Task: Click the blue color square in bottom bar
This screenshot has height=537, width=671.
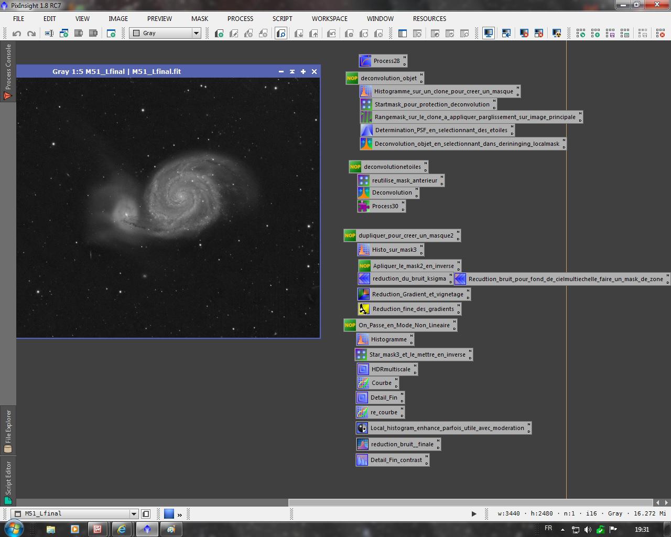Action: click(x=169, y=514)
